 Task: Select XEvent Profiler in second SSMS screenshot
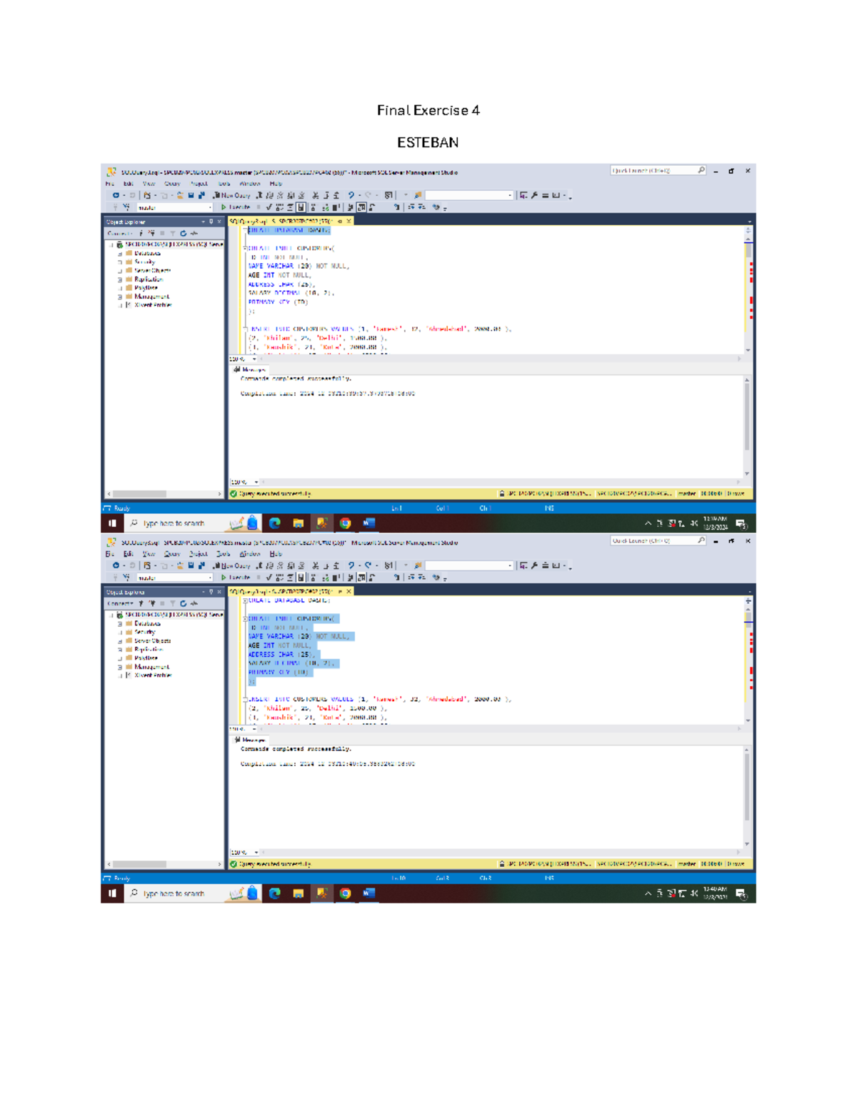coord(152,675)
